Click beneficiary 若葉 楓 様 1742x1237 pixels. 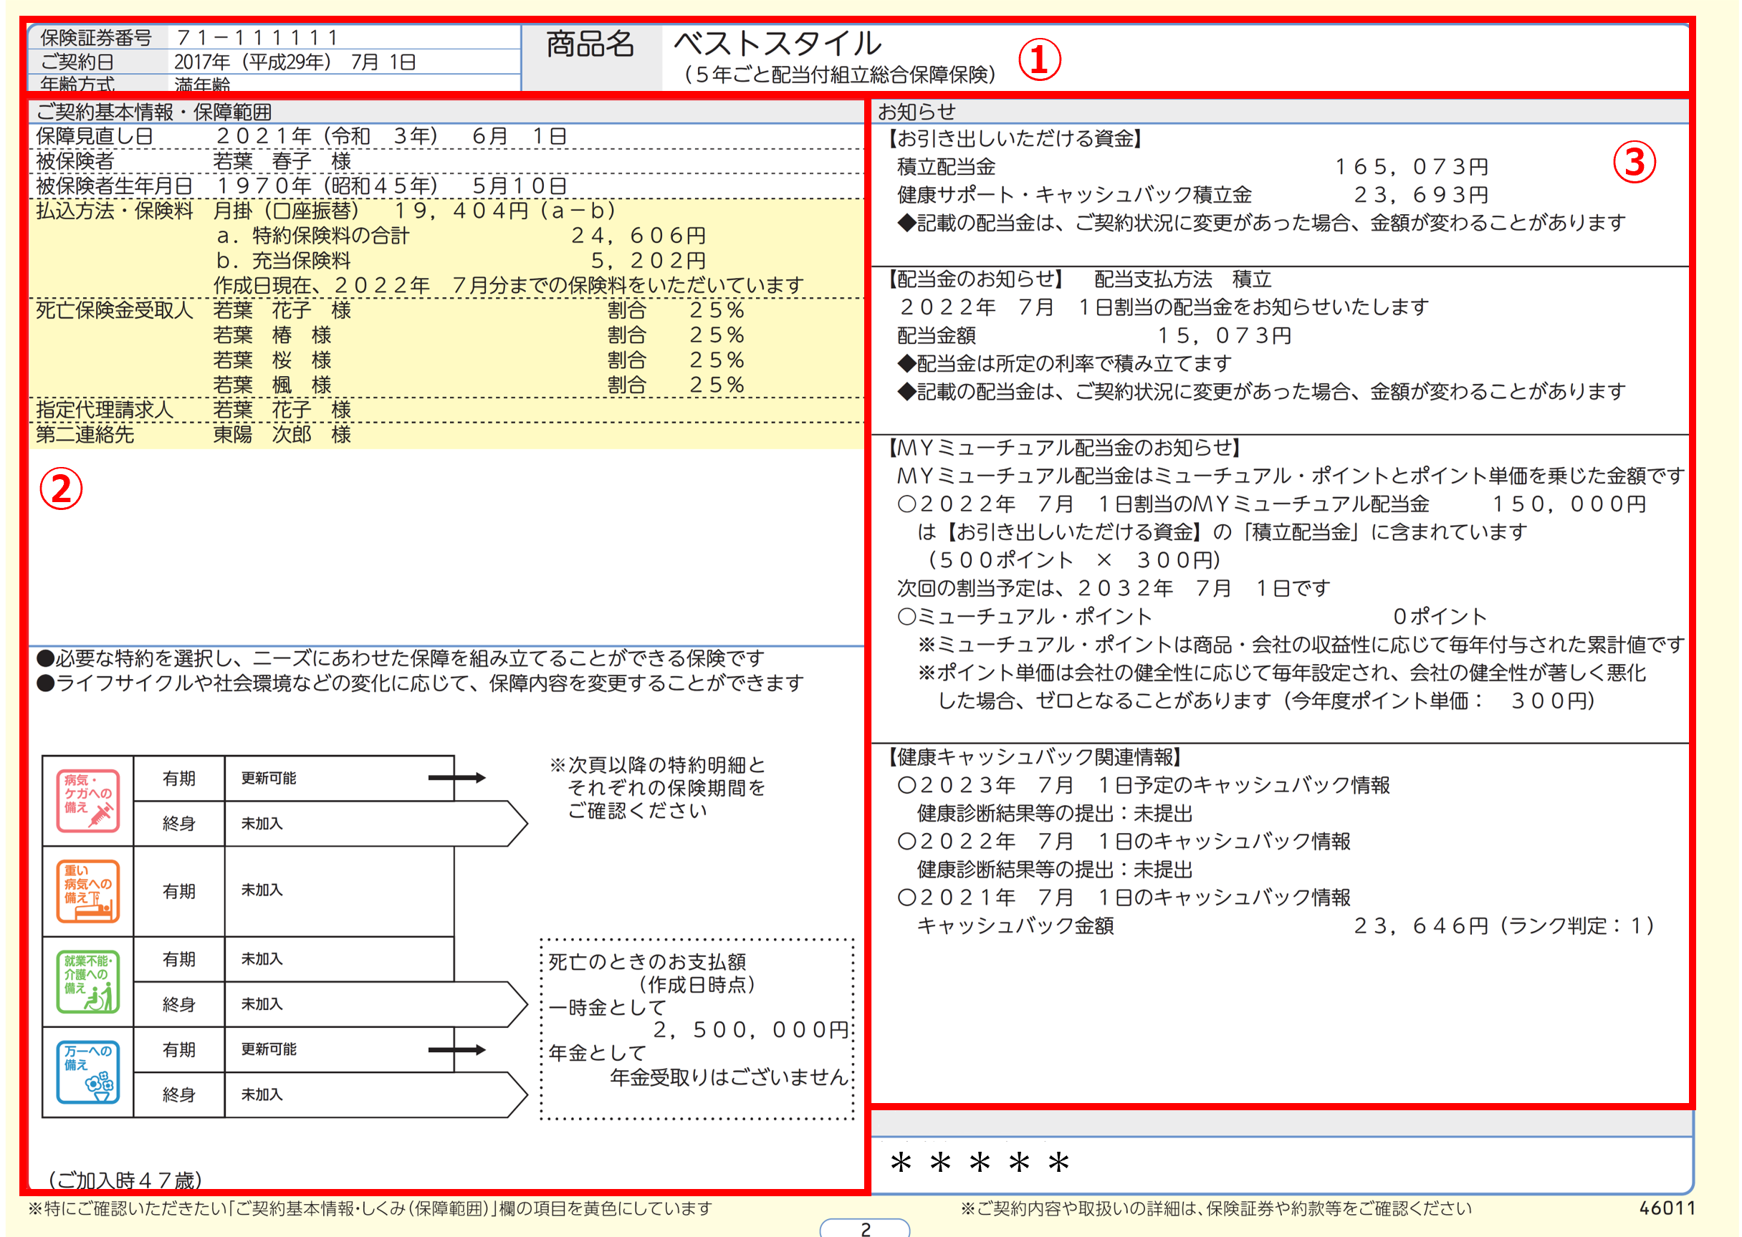[x=272, y=385]
